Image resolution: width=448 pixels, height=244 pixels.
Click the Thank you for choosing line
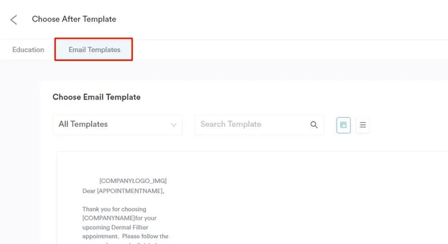(x=115, y=209)
